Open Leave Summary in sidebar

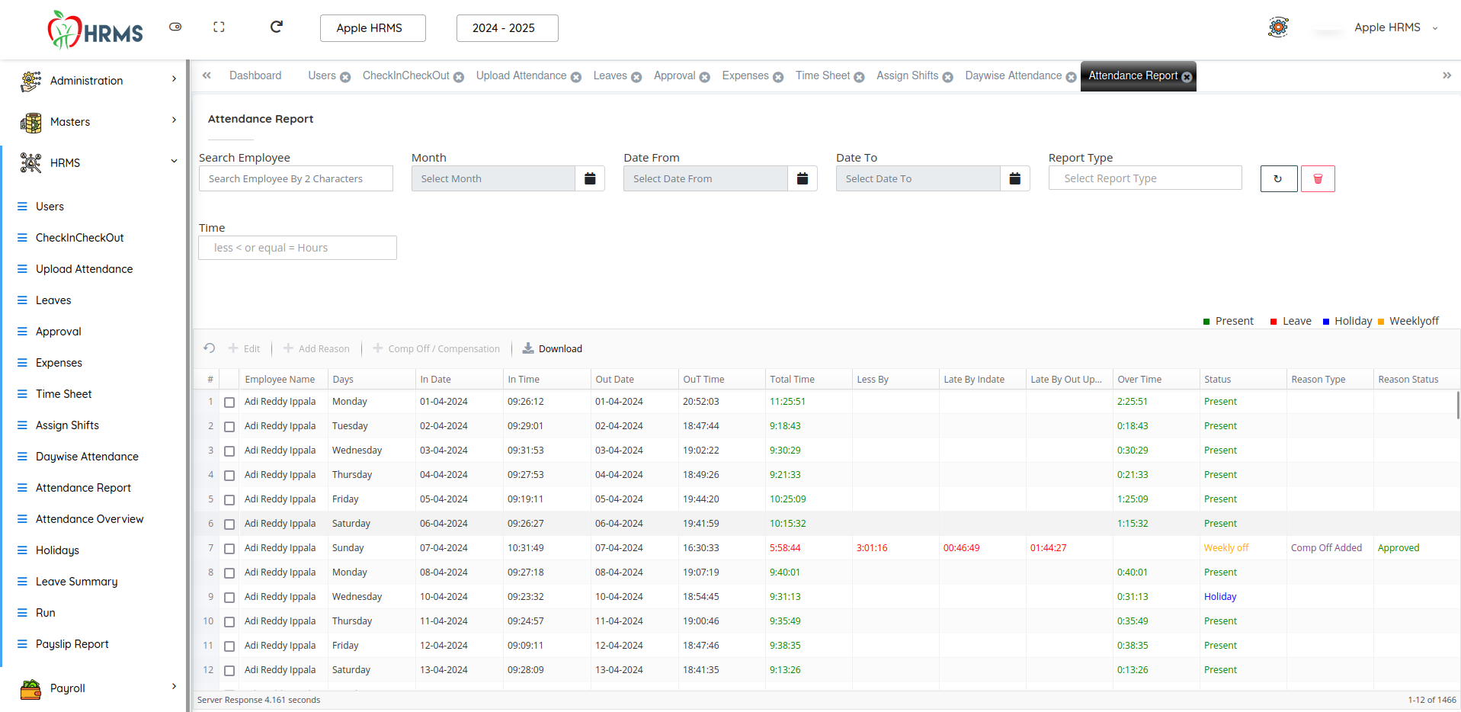pos(76,582)
